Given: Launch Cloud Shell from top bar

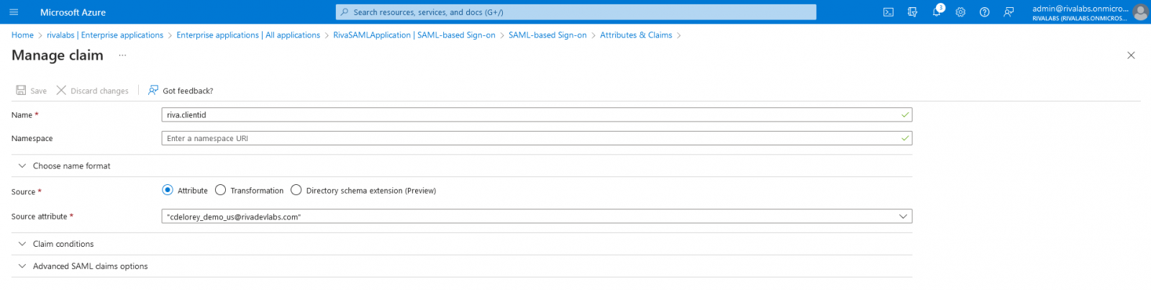Looking at the screenshot, I should 888,12.
